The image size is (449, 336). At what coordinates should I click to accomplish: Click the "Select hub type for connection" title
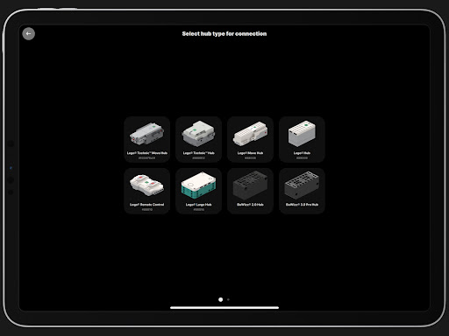224,34
